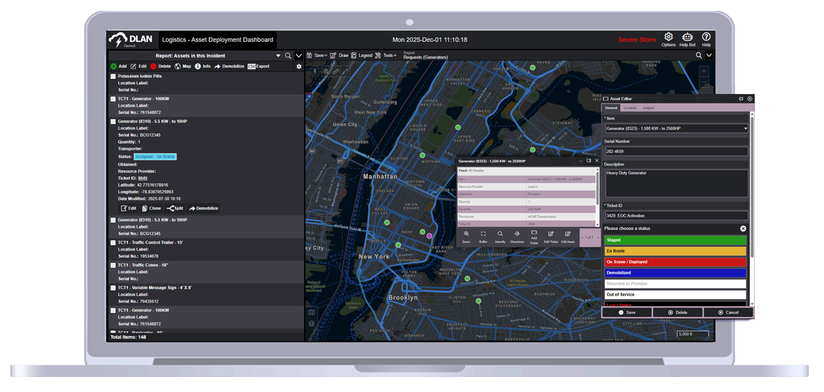Image resolution: width=824 pixels, height=392 pixels.
Task: Choose the green Staged status bar
Action: click(675, 240)
